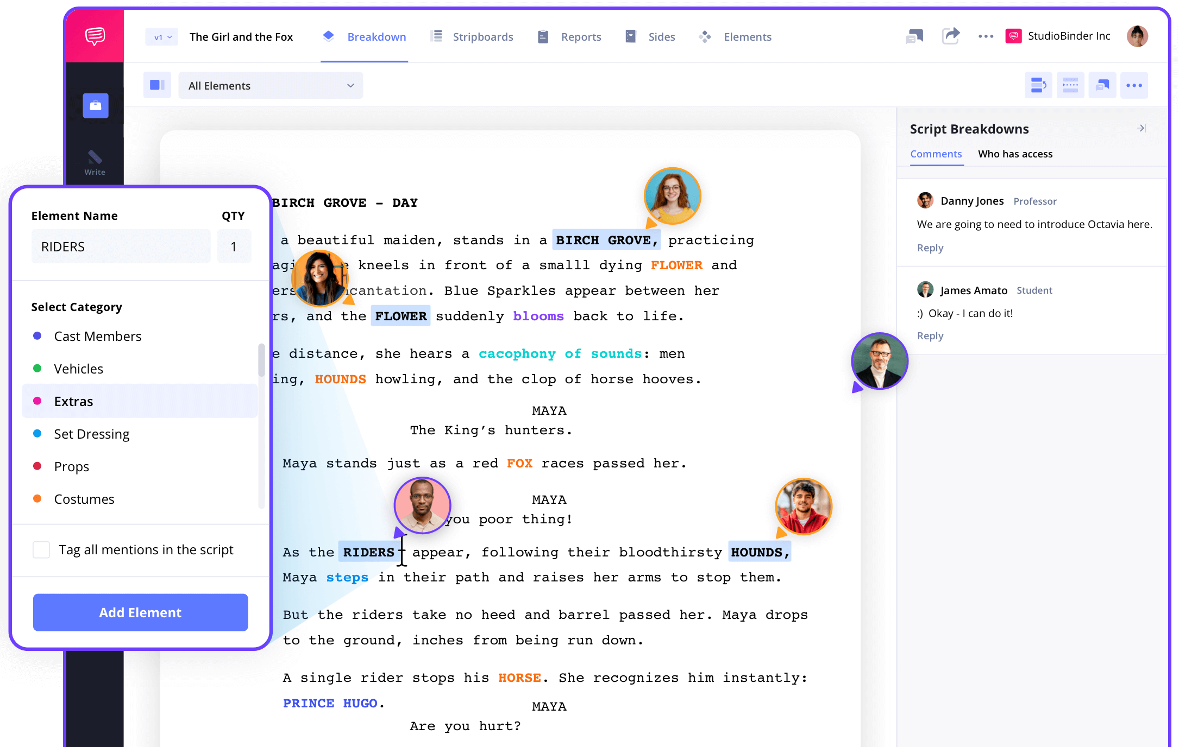Click the share icon in the top bar
This screenshot has height=747, width=1179.
coord(951,36)
